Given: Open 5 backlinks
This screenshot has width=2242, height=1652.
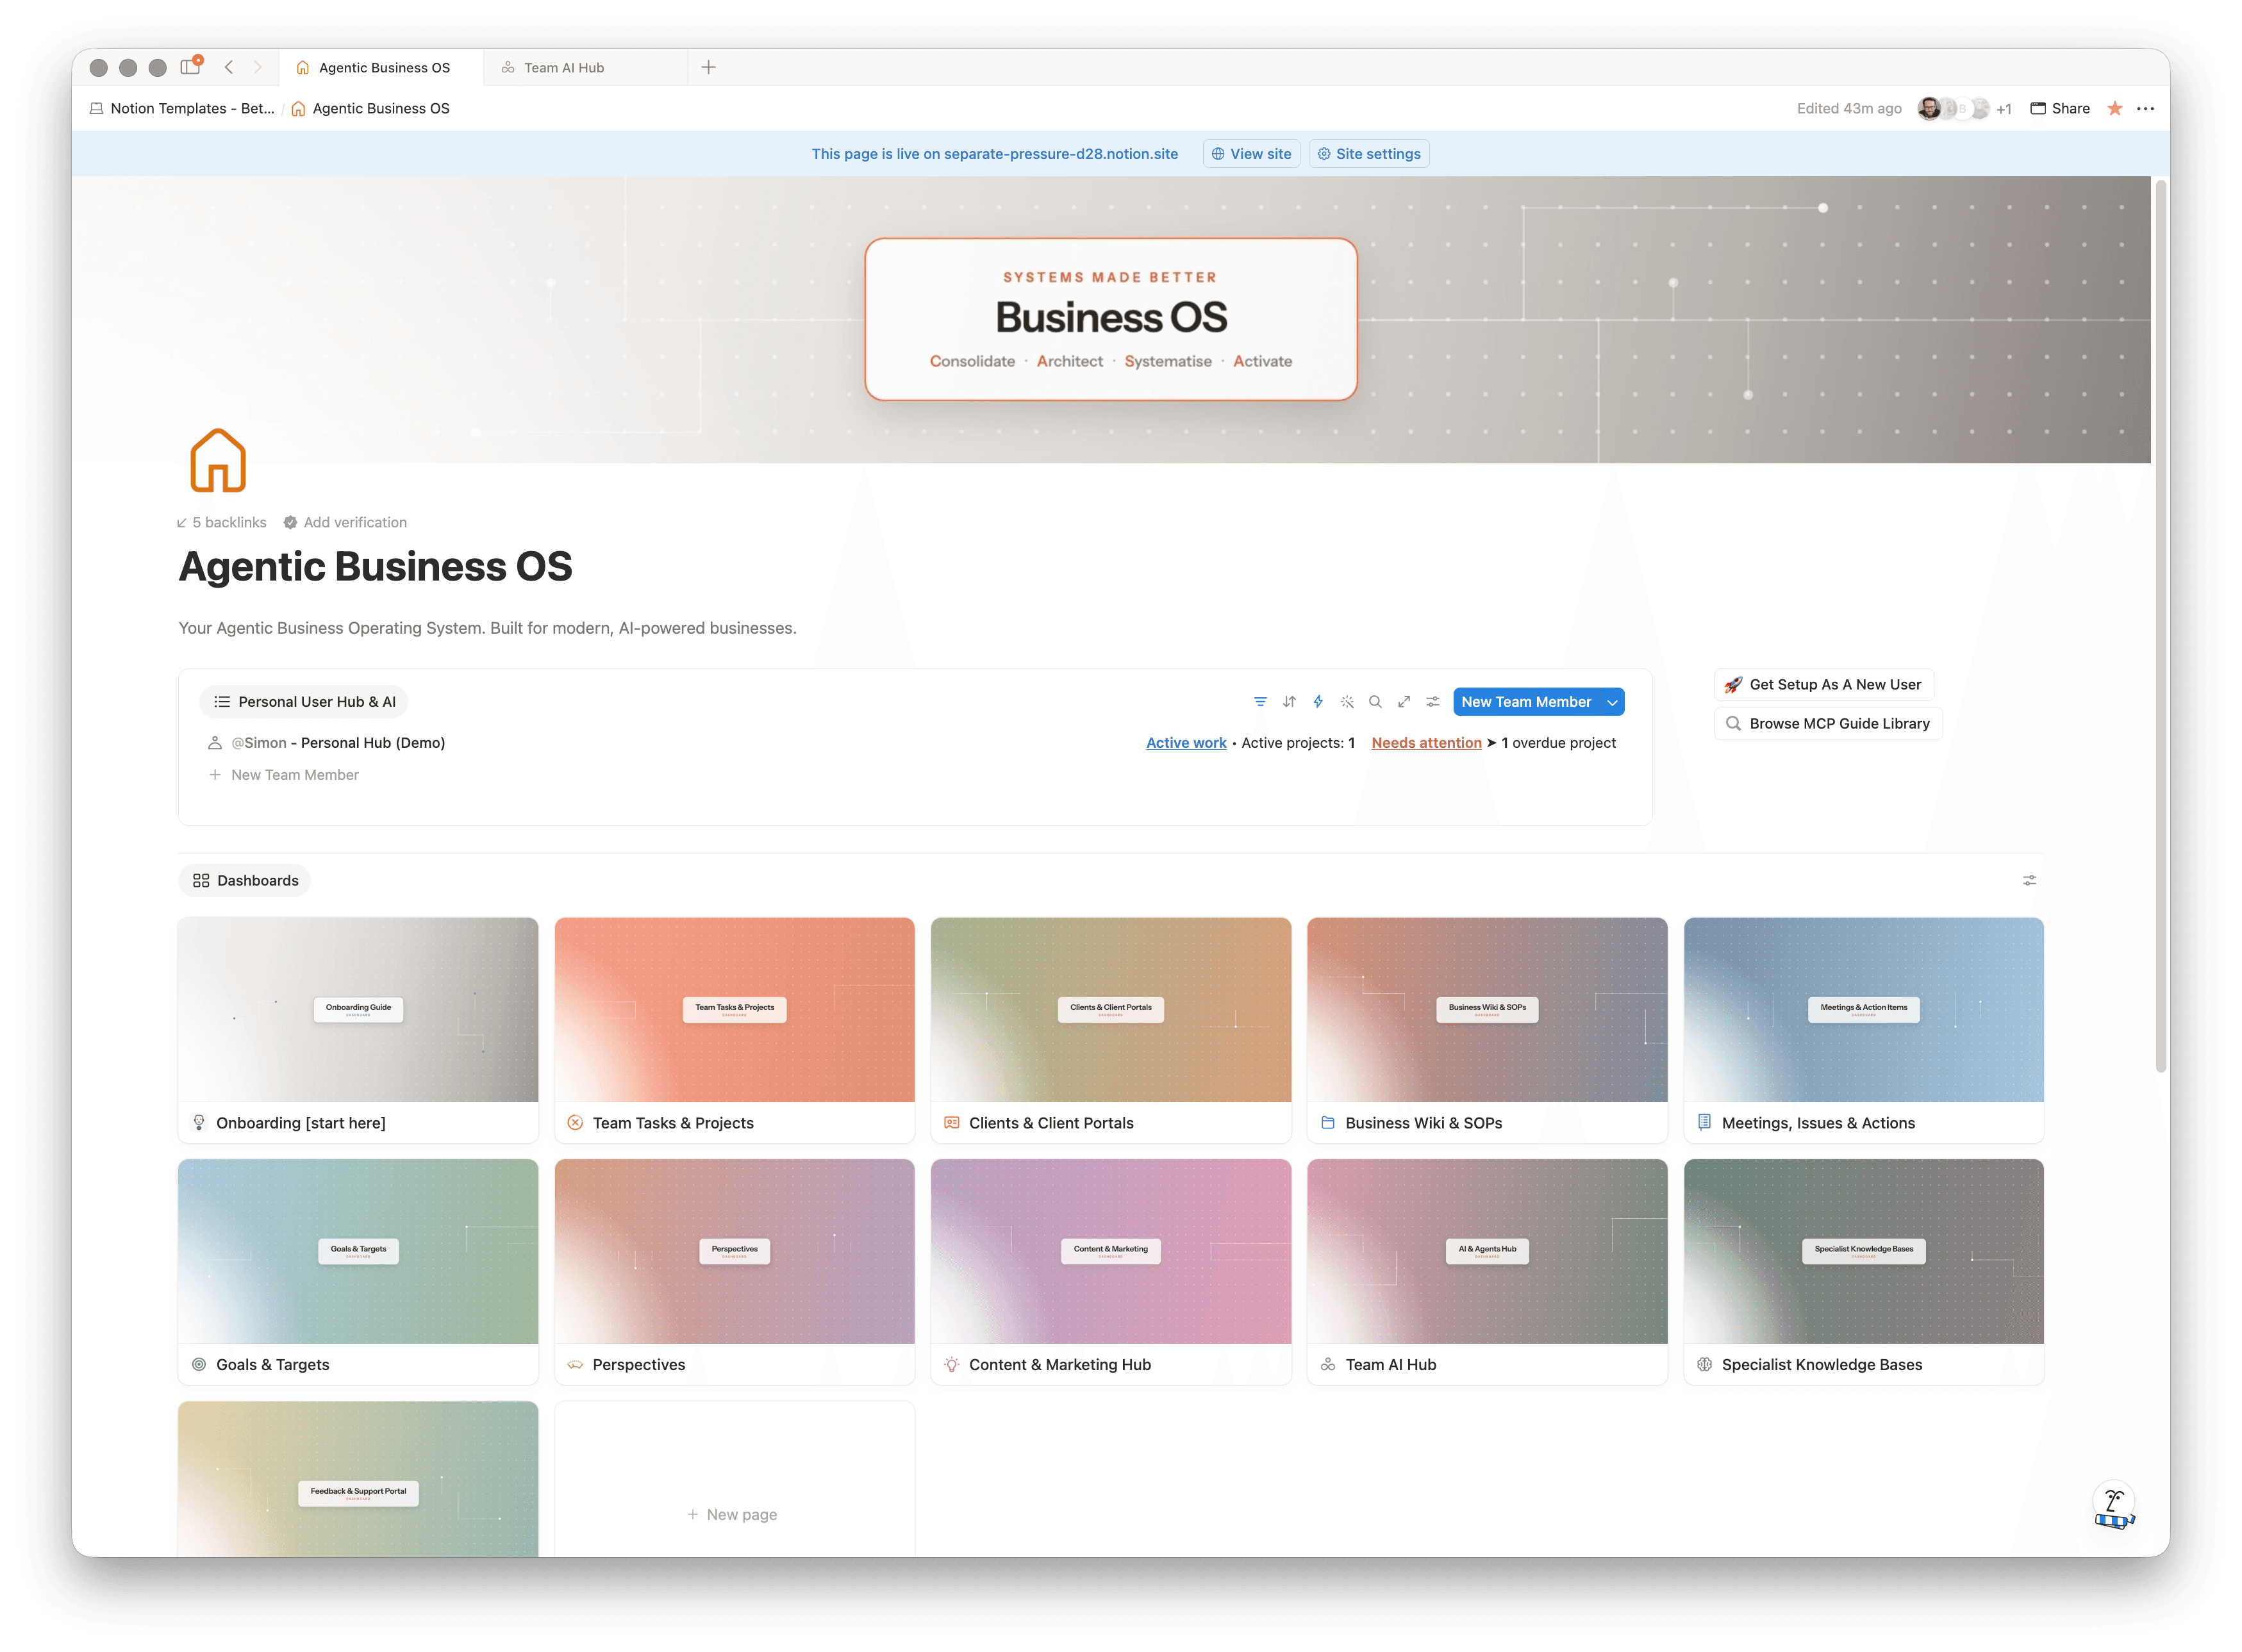Looking at the screenshot, I should point(222,522).
